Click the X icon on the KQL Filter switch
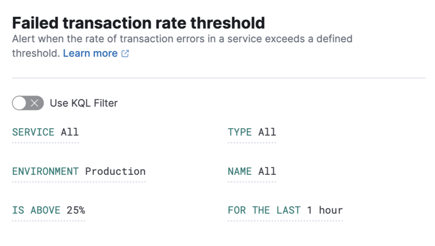The width and height of the screenshot is (435, 246). click(35, 103)
